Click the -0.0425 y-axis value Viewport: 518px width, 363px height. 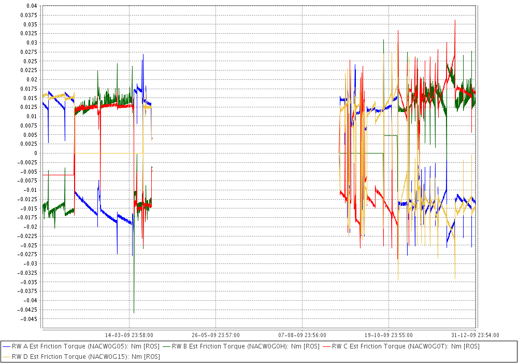tap(27, 310)
